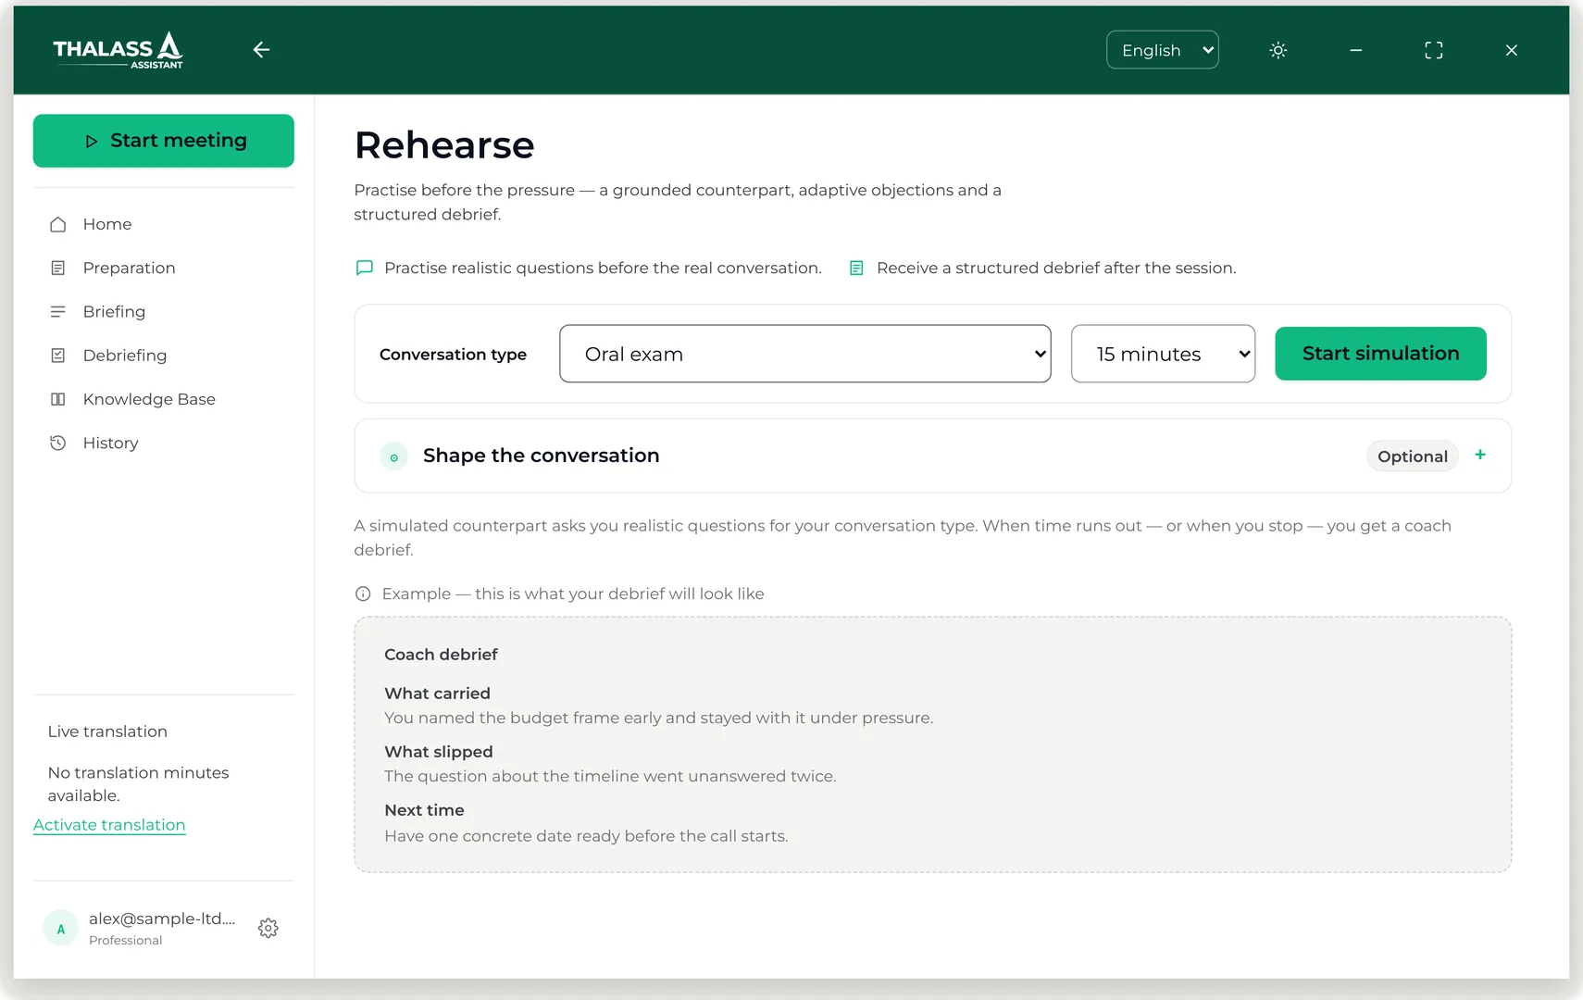
Task: Open the English language dropdown
Action: point(1163,50)
